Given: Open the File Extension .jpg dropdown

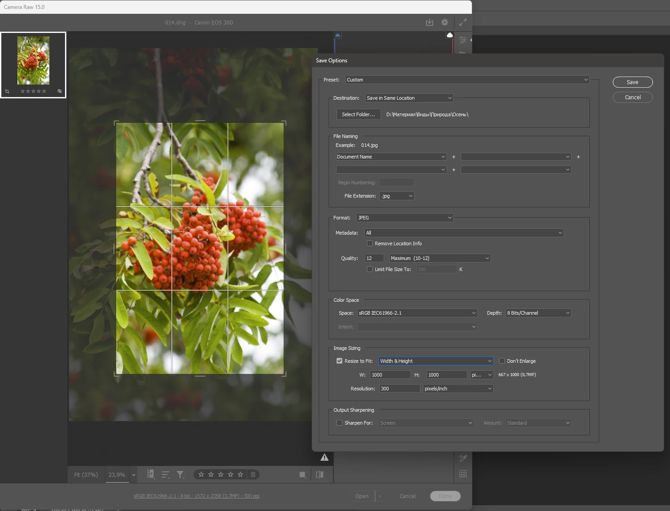Looking at the screenshot, I should [397, 196].
